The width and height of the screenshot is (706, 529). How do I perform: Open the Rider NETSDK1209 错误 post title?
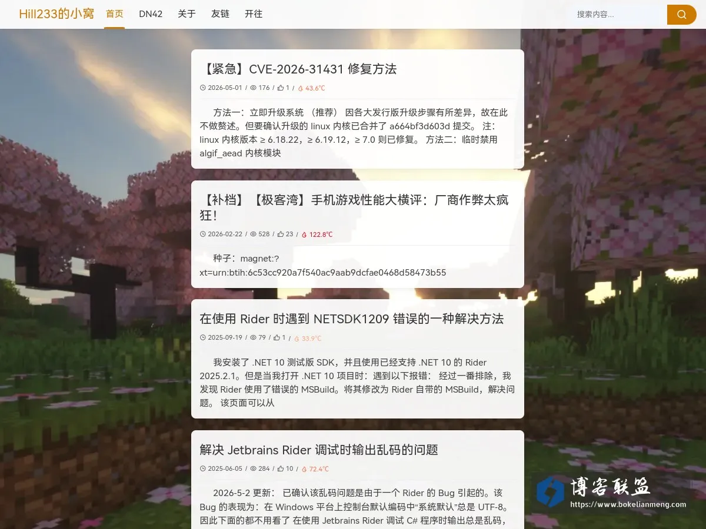click(352, 319)
